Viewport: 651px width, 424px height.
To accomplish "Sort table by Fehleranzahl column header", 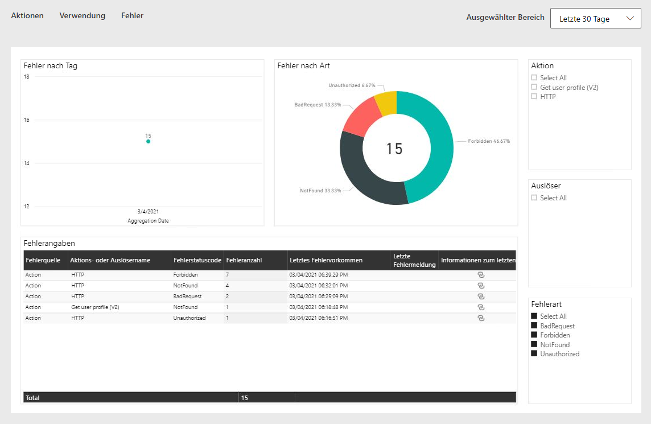I will point(243,260).
